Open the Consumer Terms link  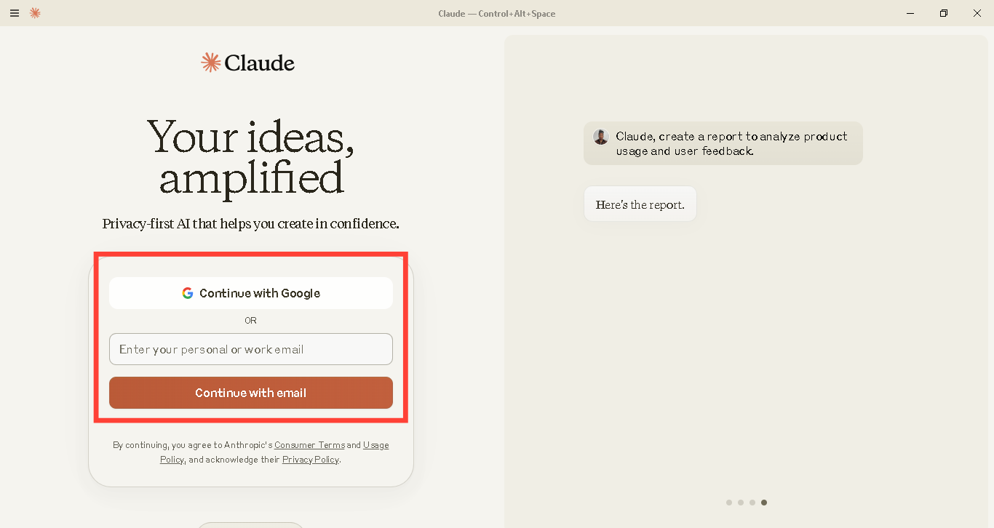(309, 444)
